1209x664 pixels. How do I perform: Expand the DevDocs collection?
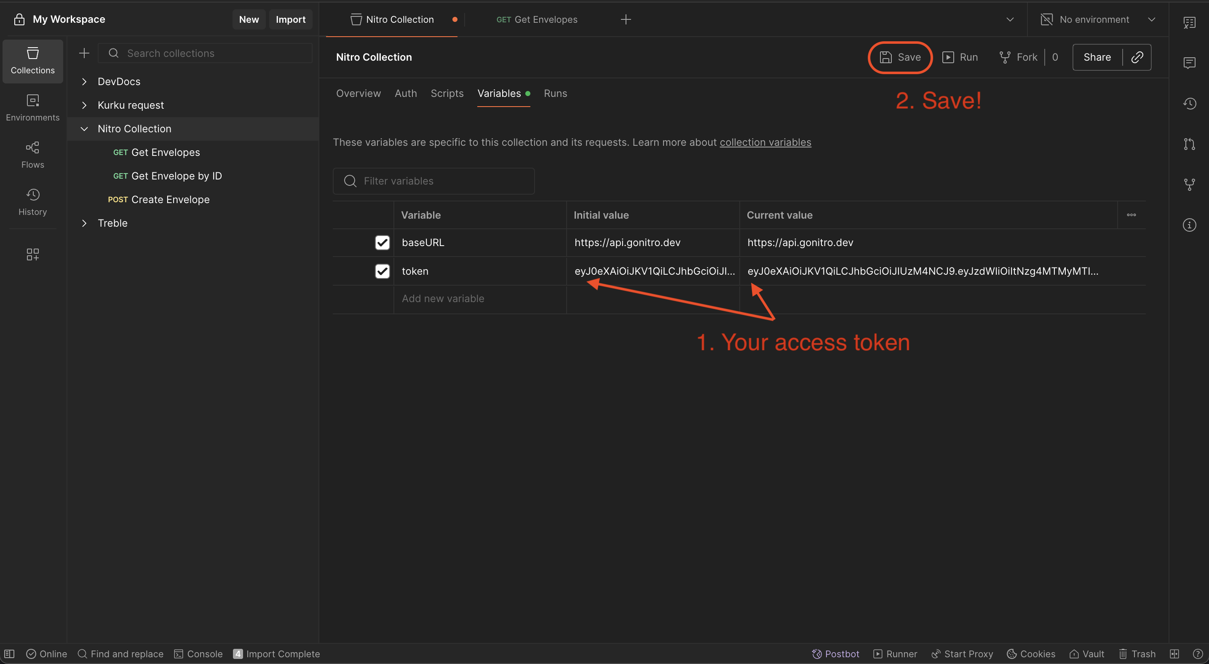tap(85, 82)
